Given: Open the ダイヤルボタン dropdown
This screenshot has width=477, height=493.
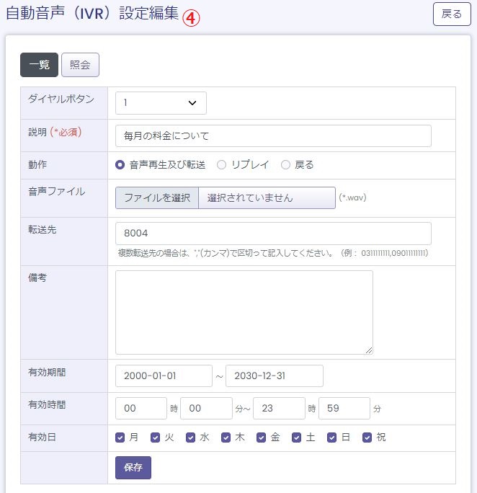Looking at the screenshot, I should (x=161, y=103).
